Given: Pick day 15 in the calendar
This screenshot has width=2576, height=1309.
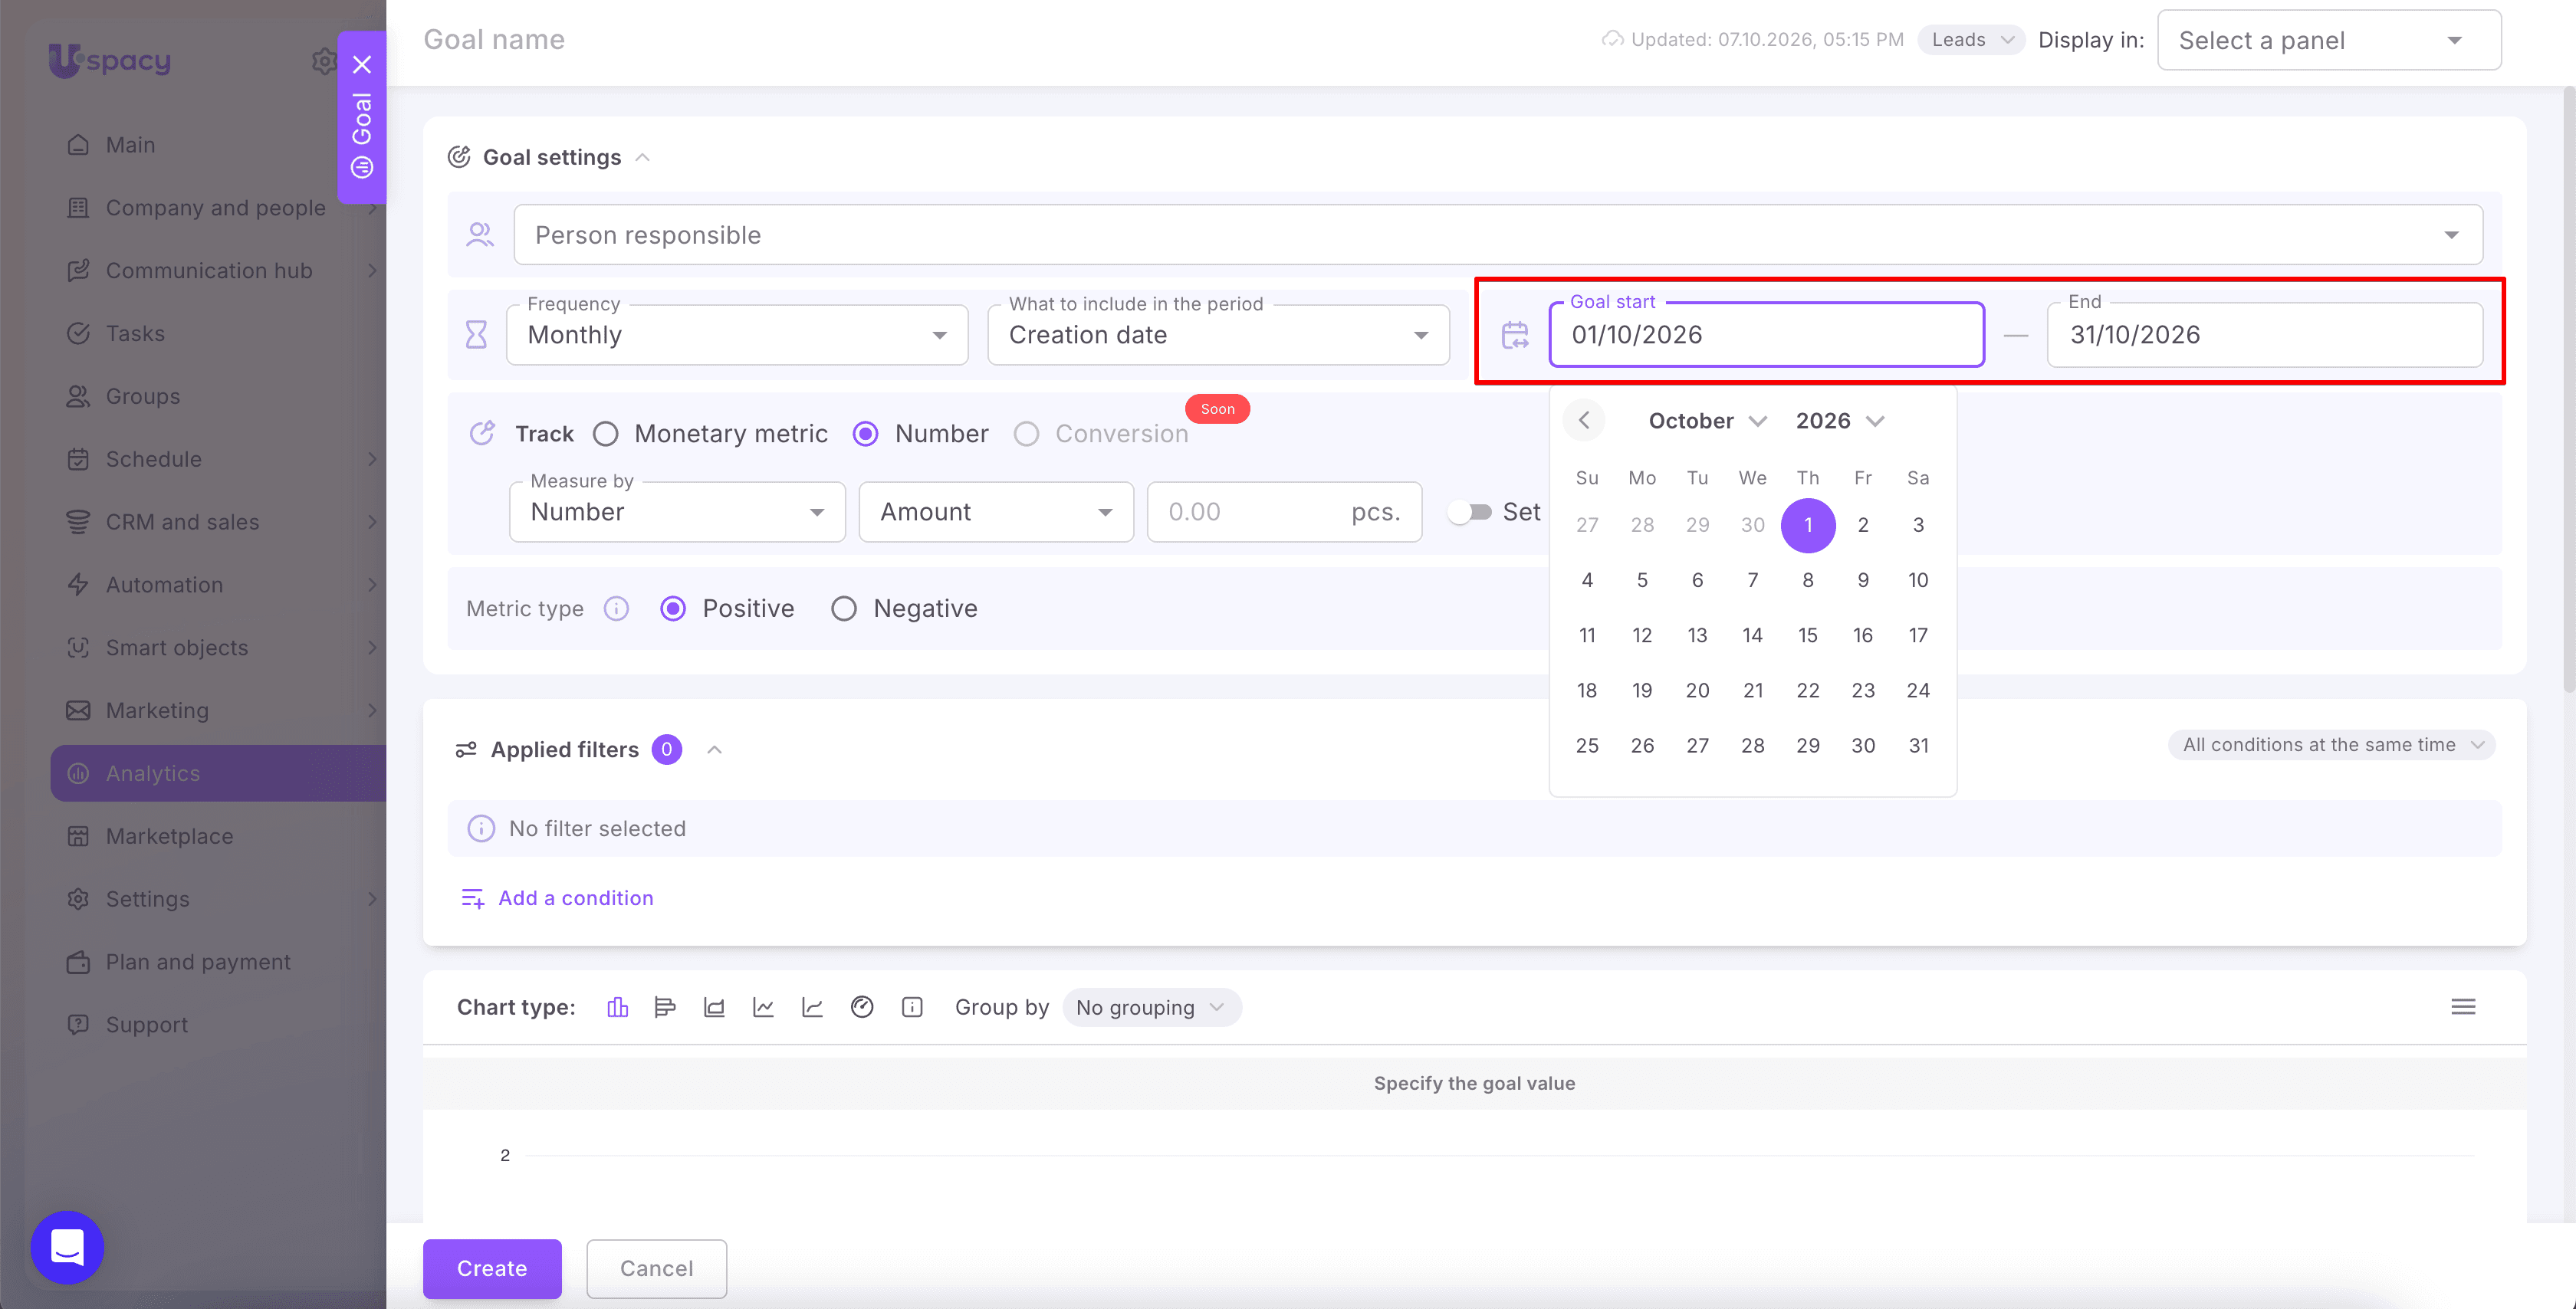Looking at the screenshot, I should (1807, 635).
